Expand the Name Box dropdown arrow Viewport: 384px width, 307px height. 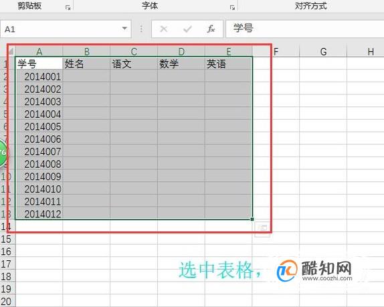tap(124, 29)
